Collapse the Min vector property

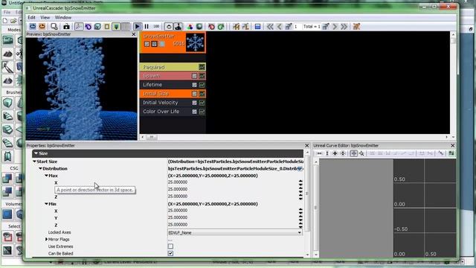coord(46,204)
